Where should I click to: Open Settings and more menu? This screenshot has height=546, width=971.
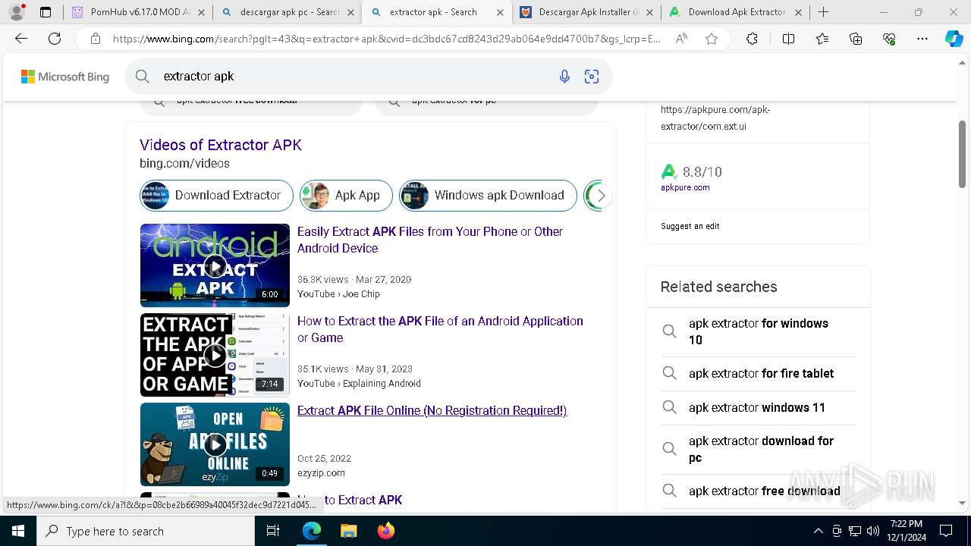point(922,39)
